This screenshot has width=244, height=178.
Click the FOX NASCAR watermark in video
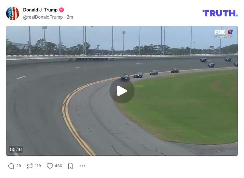coord(223,34)
